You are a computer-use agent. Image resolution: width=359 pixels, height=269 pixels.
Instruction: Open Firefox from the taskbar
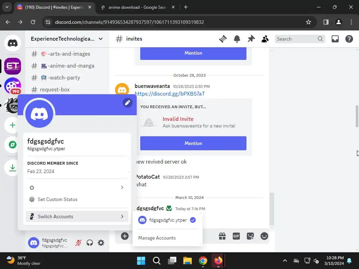[x=218, y=261]
